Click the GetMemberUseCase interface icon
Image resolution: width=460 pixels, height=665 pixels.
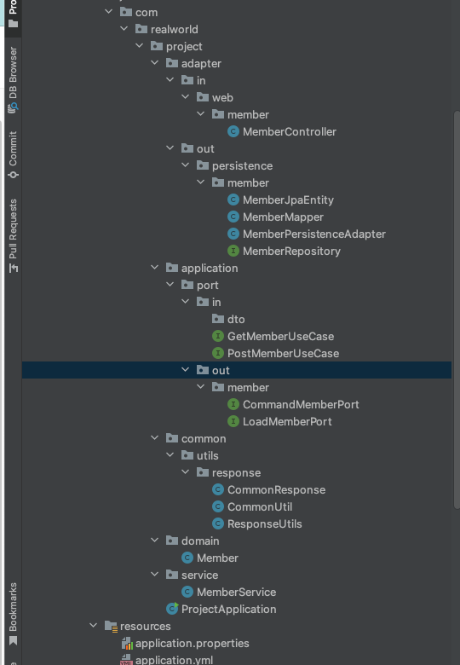coord(218,336)
